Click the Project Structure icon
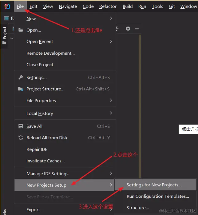This screenshot has height=215, width=198. click(x=21, y=89)
